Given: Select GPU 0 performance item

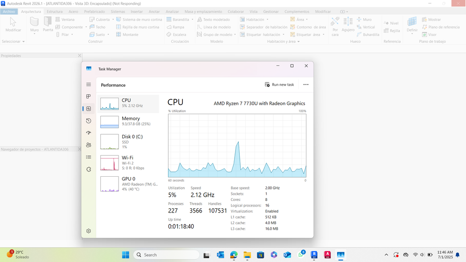Looking at the screenshot, I should 128,184.
